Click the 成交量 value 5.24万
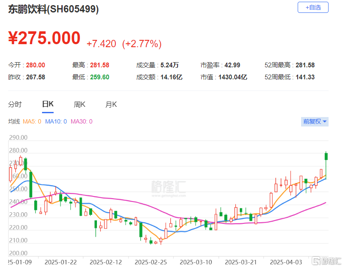Image resolution: width=344 pixels, height=268 pixels. coord(169,65)
